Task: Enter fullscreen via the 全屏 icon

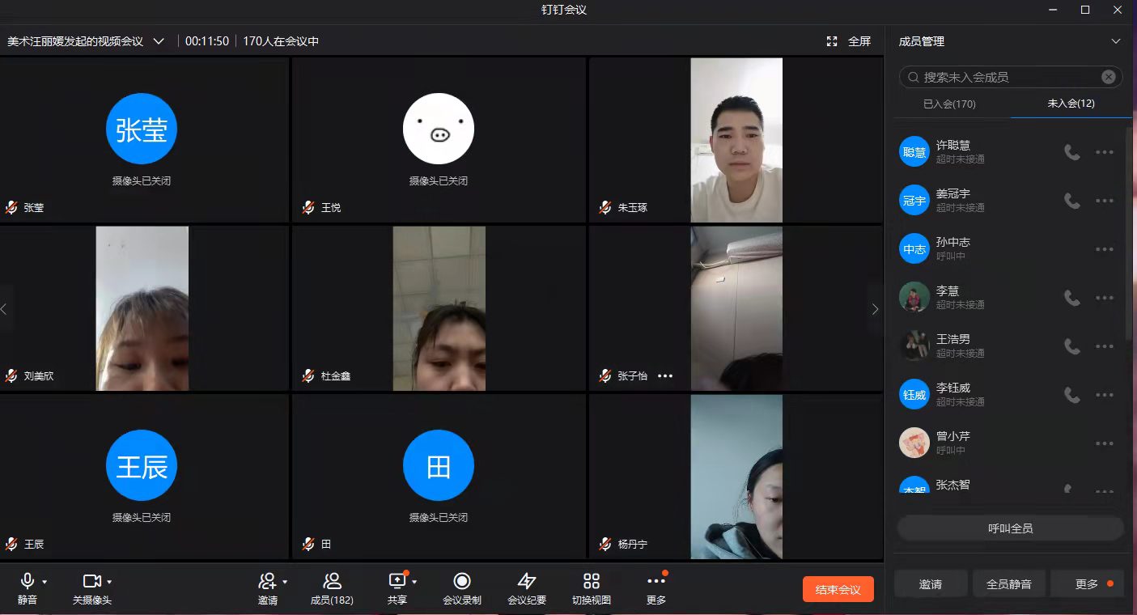Action: click(x=832, y=41)
